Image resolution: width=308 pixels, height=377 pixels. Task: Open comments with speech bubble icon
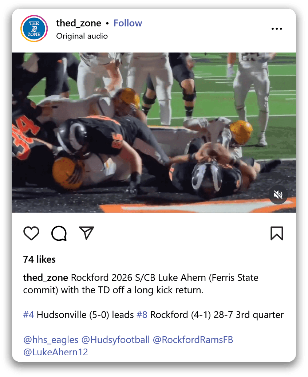59,233
